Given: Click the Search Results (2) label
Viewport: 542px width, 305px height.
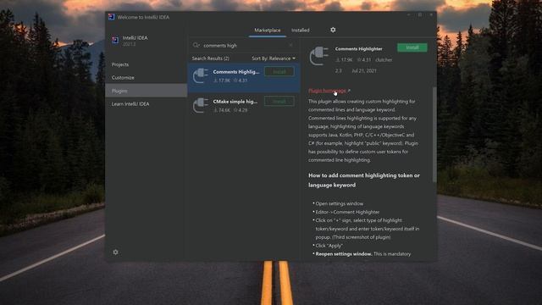Looking at the screenshot, I should point(211,58).
